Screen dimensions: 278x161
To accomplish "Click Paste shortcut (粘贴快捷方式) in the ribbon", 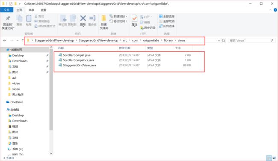I will coord(45,26).
